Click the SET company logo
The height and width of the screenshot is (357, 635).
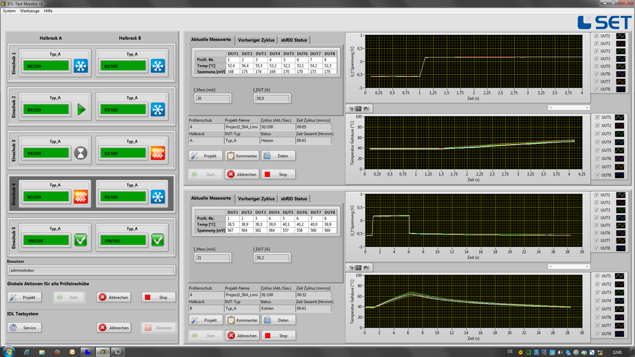pos(605,23)
